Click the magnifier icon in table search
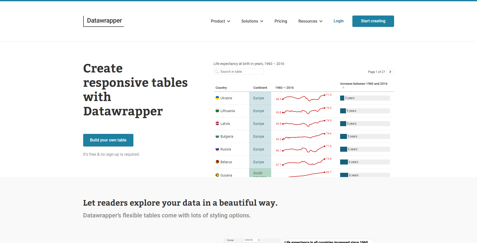 217,72
